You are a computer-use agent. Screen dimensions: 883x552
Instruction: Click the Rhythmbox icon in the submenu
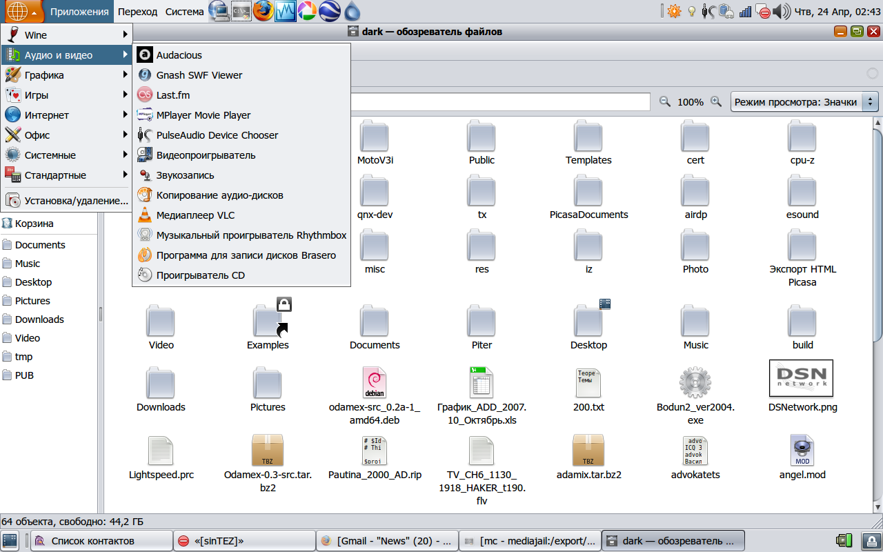(145, 235)
